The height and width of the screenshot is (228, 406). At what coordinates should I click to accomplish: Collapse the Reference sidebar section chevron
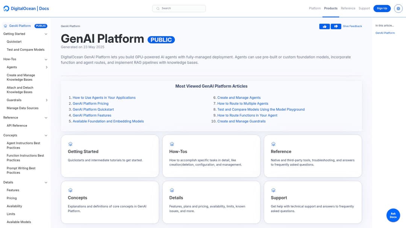(46, 118)
